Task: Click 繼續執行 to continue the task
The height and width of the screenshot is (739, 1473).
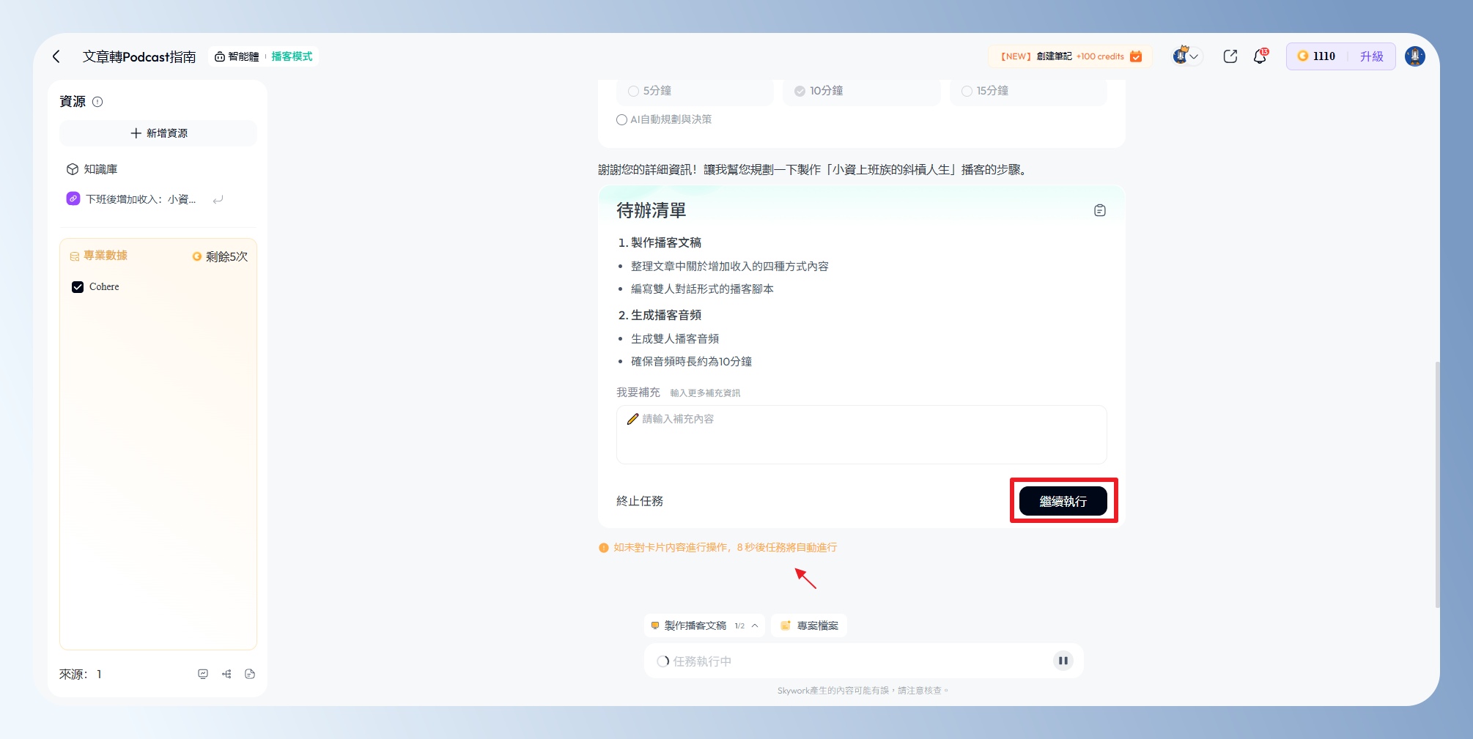Action: tap(1063, 501)
